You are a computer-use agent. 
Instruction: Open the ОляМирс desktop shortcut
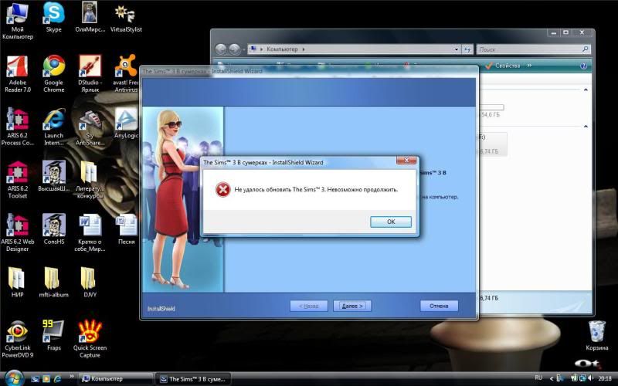point(90,17)
